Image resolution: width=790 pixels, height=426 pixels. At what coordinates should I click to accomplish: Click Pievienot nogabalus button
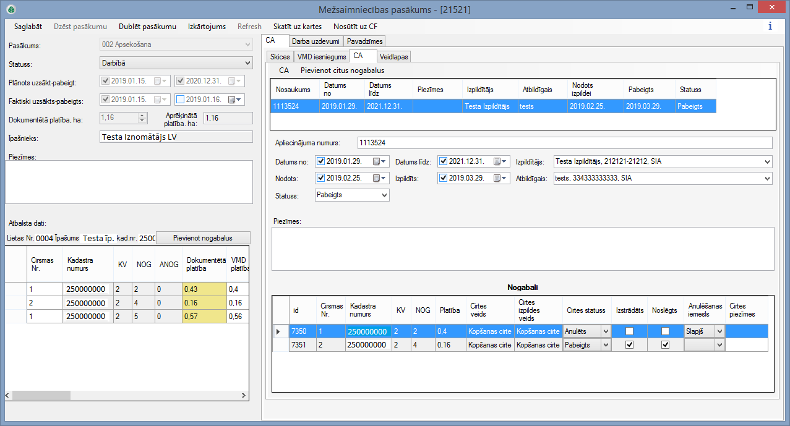[203, 238]
